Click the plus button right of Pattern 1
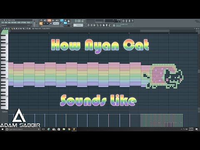Screen dimensions: 200x150 tap(84, 25)
